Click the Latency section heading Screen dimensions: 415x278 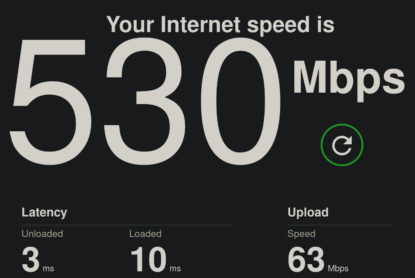pyautogui.click(x=44, y=213)
